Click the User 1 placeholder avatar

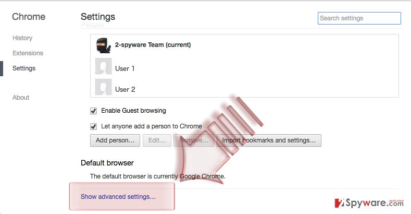pyautogui.click(x=104, y=66)
